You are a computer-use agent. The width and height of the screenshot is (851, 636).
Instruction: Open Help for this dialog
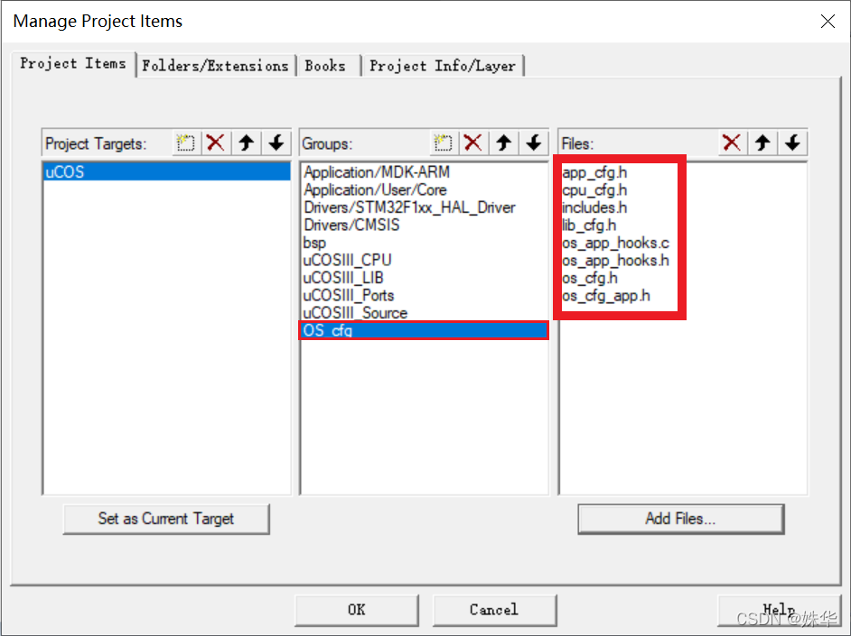(779, 610)
